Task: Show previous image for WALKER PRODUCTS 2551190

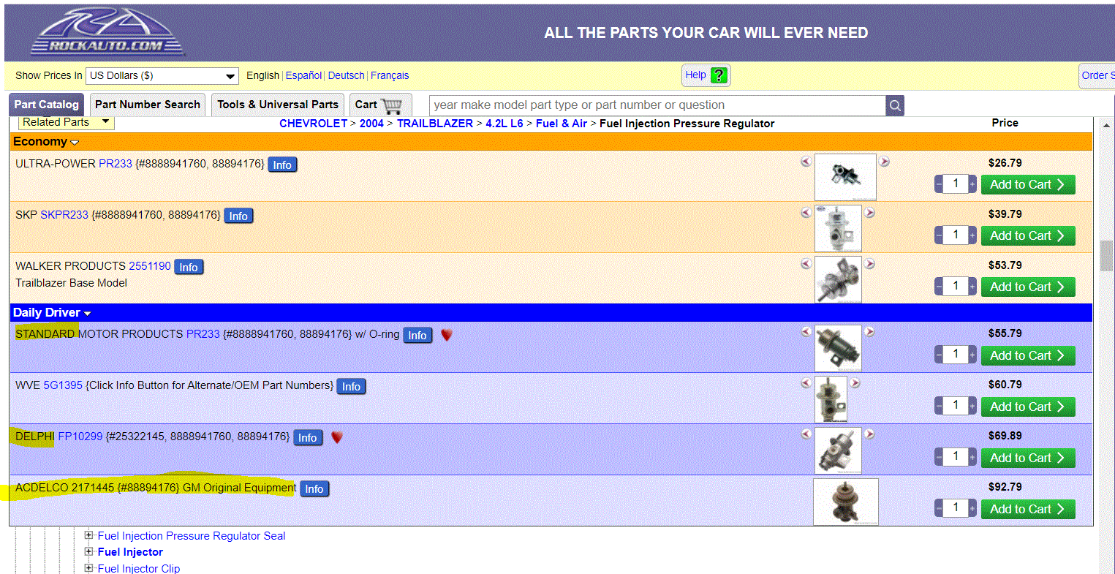Action: pyautogui.click(x=806, y=264)
